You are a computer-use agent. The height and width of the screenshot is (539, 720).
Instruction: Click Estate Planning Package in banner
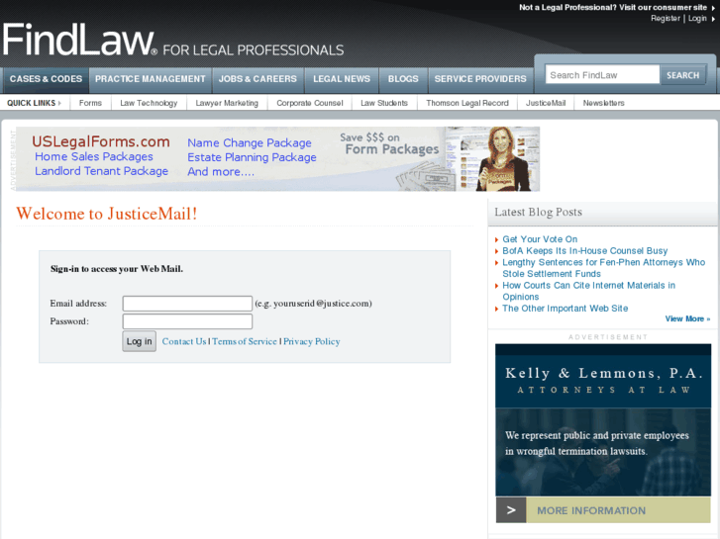(253, 157)
